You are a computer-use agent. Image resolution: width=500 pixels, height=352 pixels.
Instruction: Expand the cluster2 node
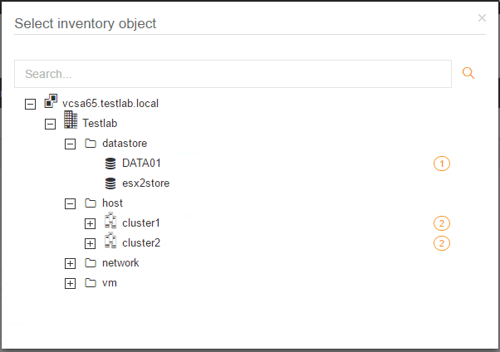click(x=91, y=243)
